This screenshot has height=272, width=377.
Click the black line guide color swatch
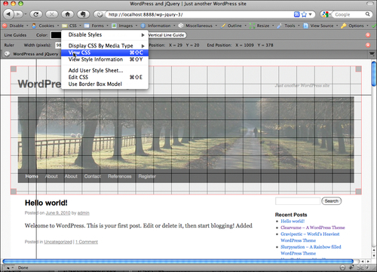click(56, 35)
